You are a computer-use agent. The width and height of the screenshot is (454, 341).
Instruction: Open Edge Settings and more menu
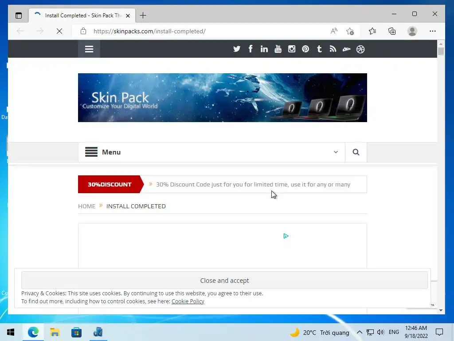point(433,31)
